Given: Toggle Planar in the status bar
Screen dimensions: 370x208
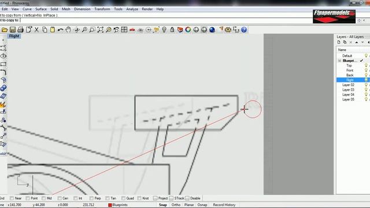Looking at the screenshot, I should 189,205.
